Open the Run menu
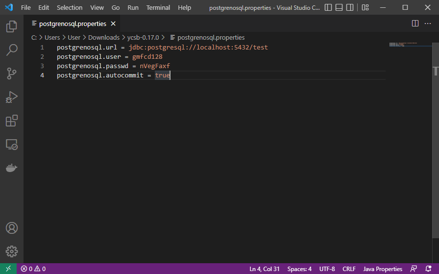439x274 pixels. [133, 7]
